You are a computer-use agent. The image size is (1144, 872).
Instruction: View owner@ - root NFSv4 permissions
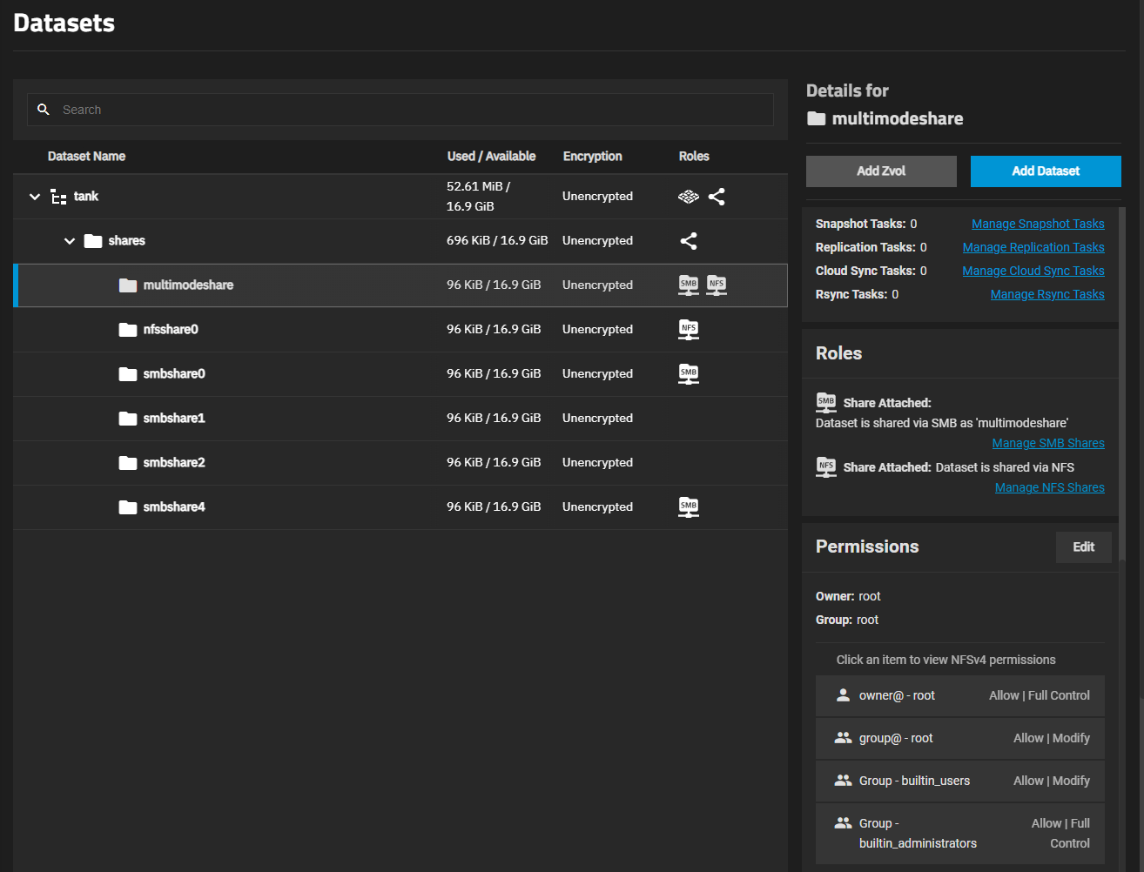959,696
